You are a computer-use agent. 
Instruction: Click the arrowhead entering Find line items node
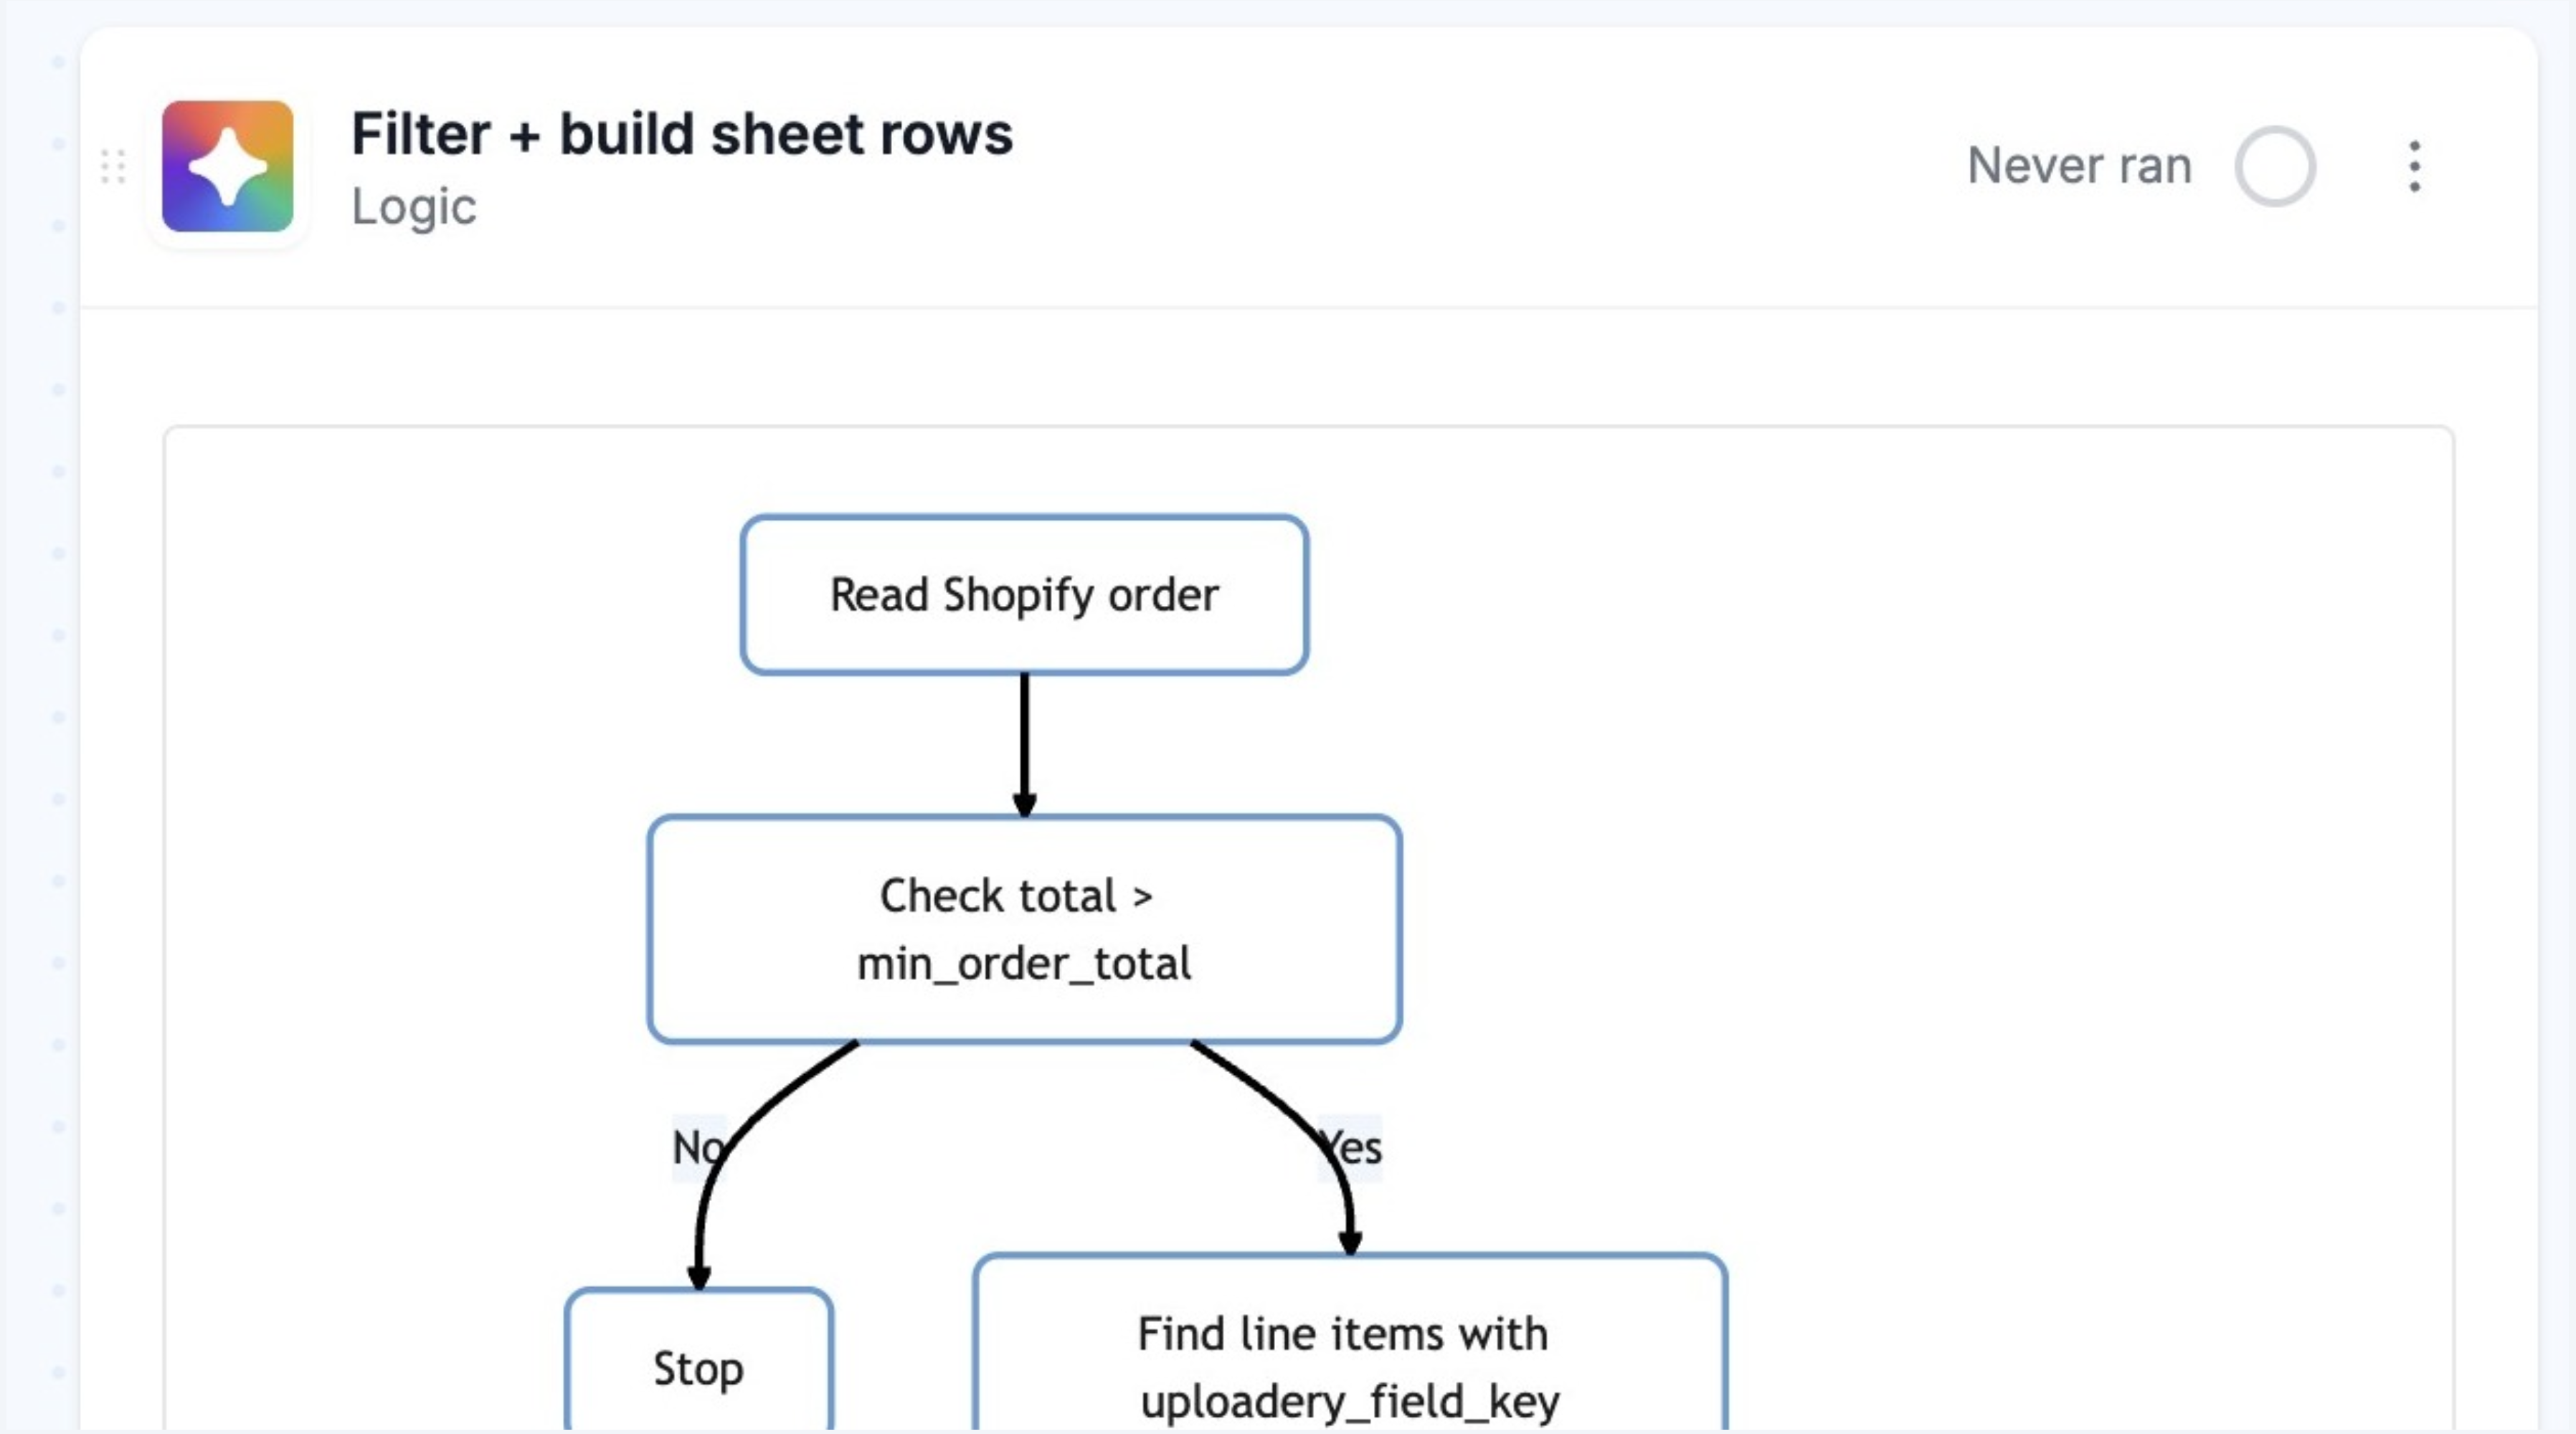point(1350,1242)
